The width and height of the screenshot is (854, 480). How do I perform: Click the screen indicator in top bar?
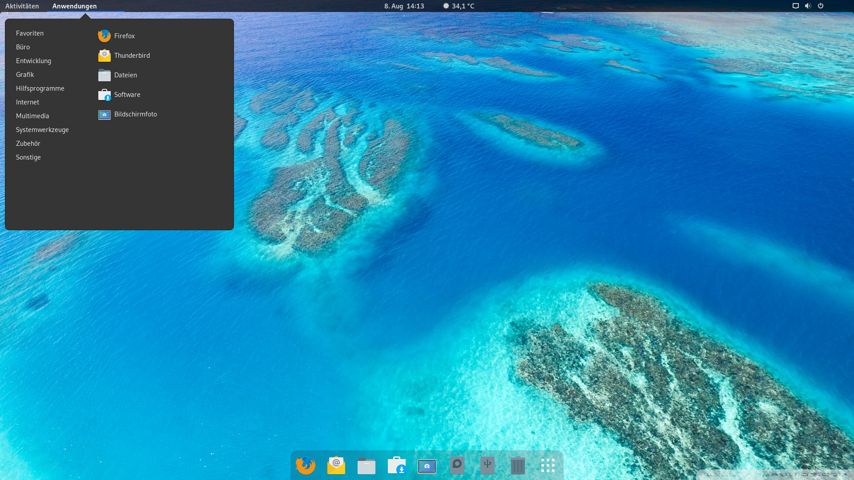796,6
